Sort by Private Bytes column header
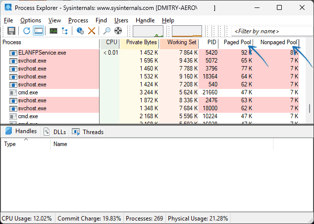 (x=141, y=43)
